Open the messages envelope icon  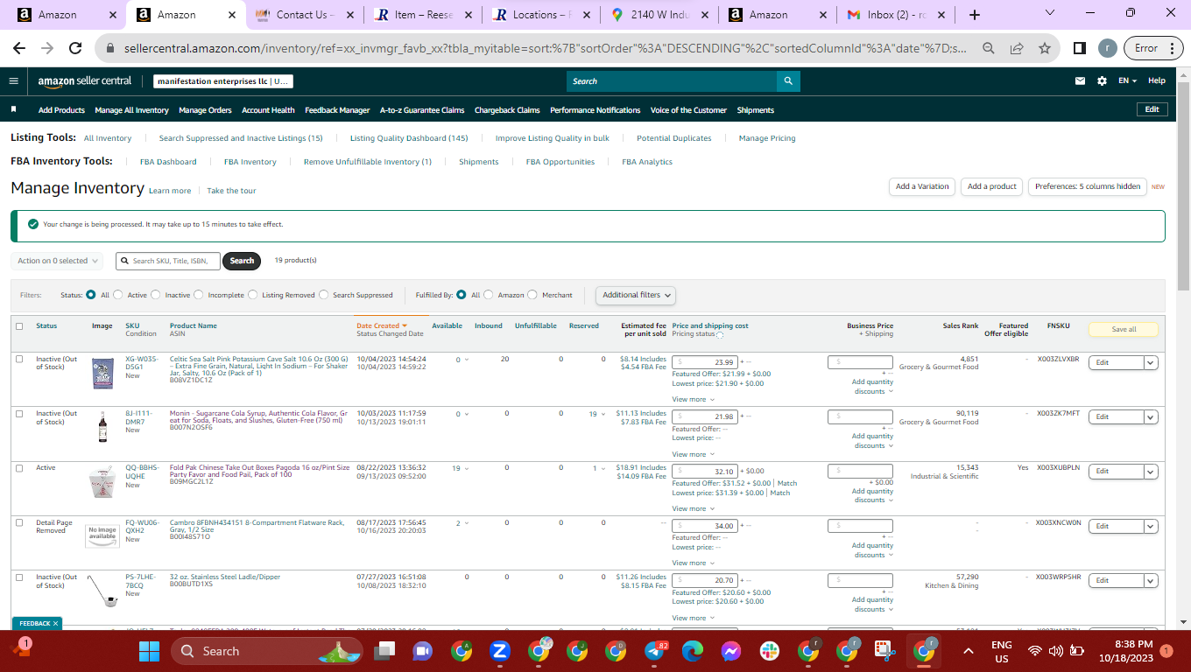tap(1080, 80)
